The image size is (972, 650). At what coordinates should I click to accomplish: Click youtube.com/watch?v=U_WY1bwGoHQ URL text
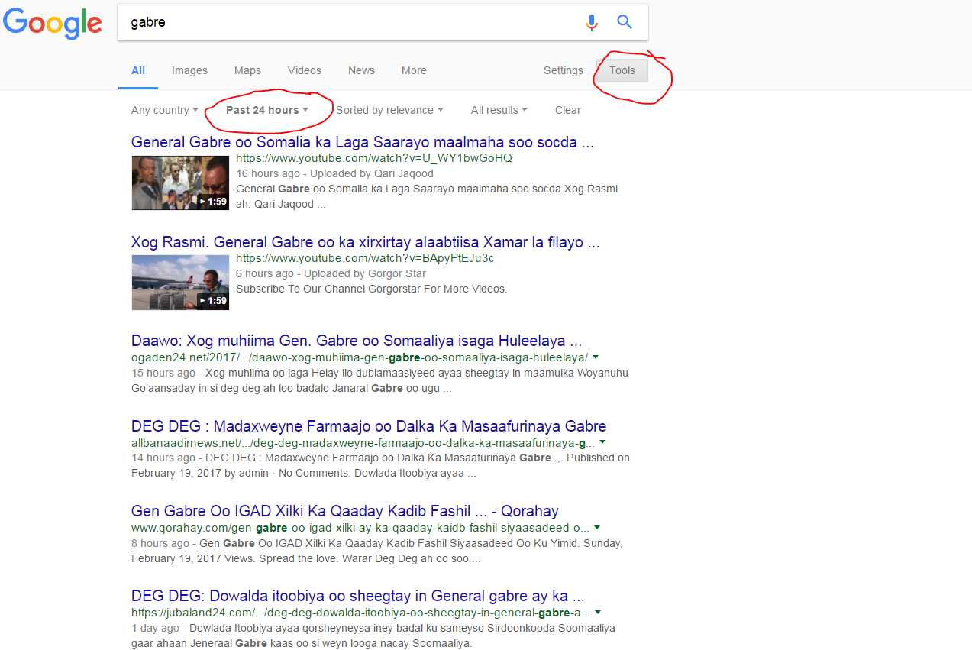(x=374, y=158)
